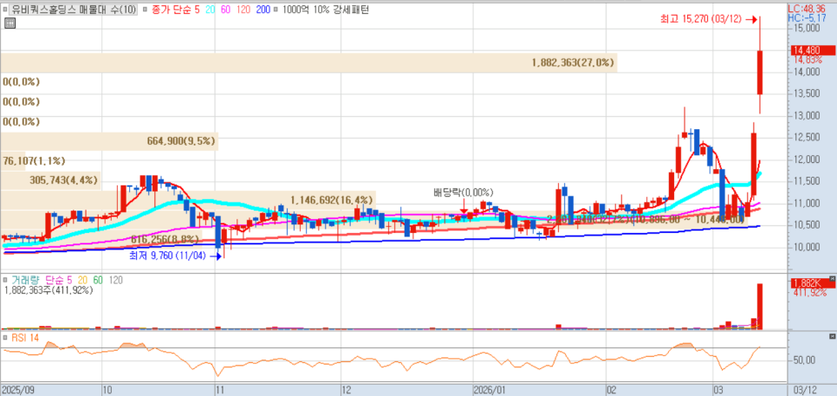Click the 2026/01 date axis label
The image size is (837, 396).
click(490, 389)
